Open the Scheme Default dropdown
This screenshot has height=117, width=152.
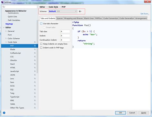point(63,11)
